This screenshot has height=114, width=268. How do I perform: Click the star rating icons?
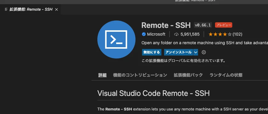coord(220,34)
